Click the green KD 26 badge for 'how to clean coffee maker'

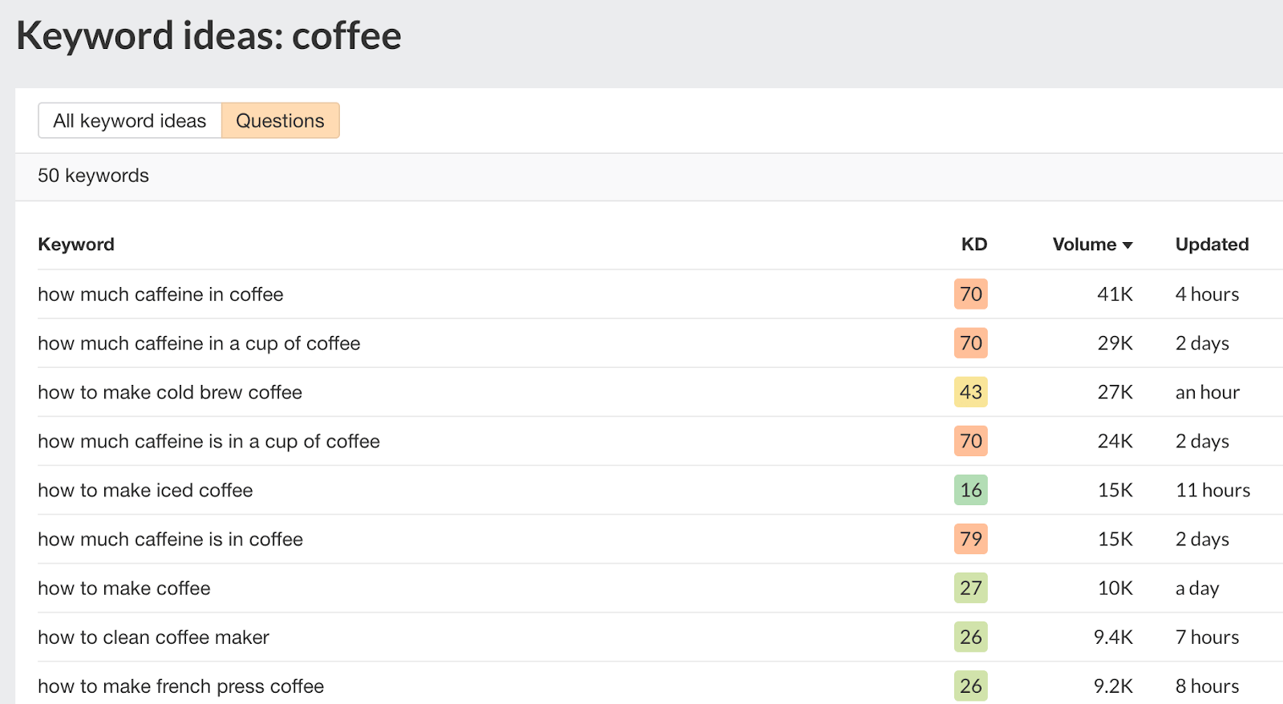(970, 637)
